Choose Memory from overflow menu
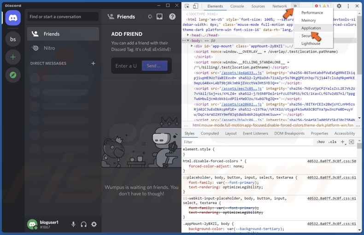The width and height of the screenshot is (364, 235). click(x=309, y=20)
